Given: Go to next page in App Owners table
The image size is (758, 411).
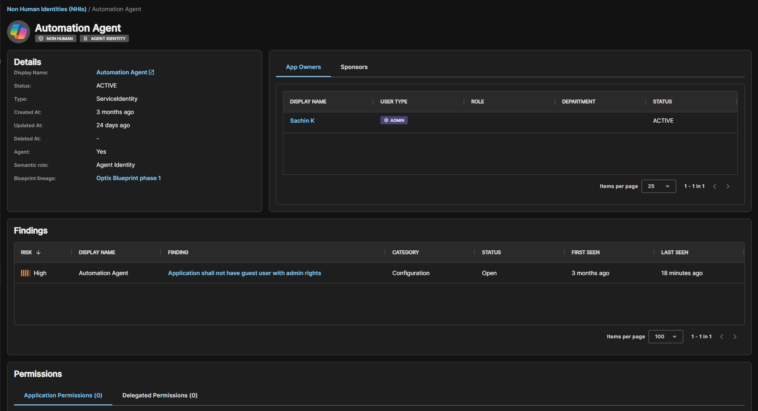Looking at the screenshot, I should tap(728, 186).
